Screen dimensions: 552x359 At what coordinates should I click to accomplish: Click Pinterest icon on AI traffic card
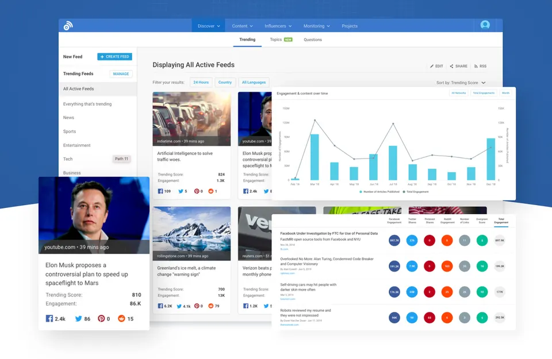point(197,191)
